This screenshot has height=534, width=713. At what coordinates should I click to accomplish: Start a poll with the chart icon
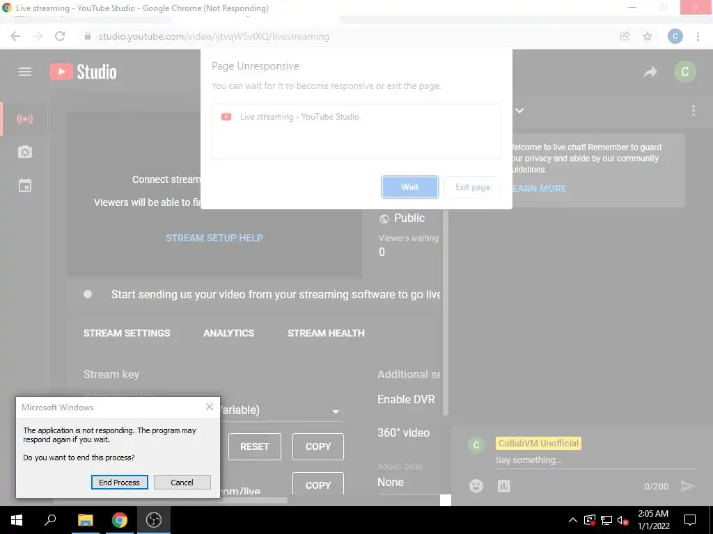coord(504,486)
